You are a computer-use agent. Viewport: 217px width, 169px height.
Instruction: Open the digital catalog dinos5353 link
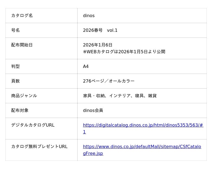[x=143, y=125]
